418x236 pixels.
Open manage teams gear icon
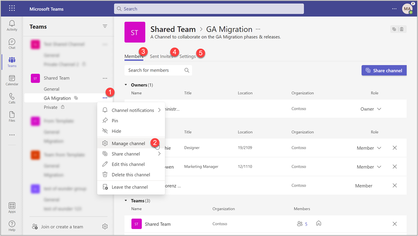105,226
